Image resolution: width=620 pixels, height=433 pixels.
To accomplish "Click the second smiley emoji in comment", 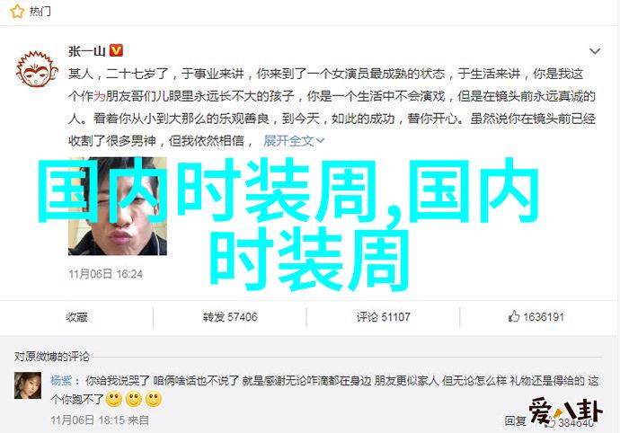I will [x=134, y=400].
